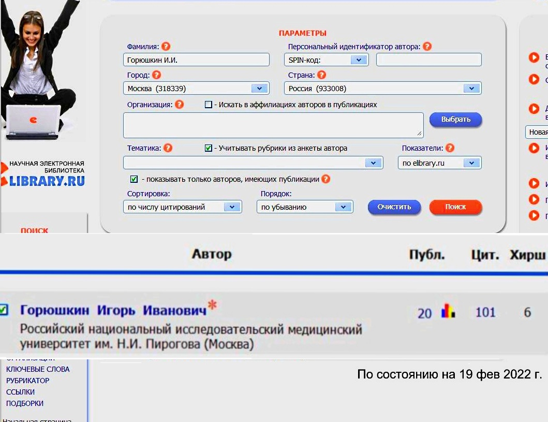
Task: Click help icon beside Страна label
Action: (321, 75)
